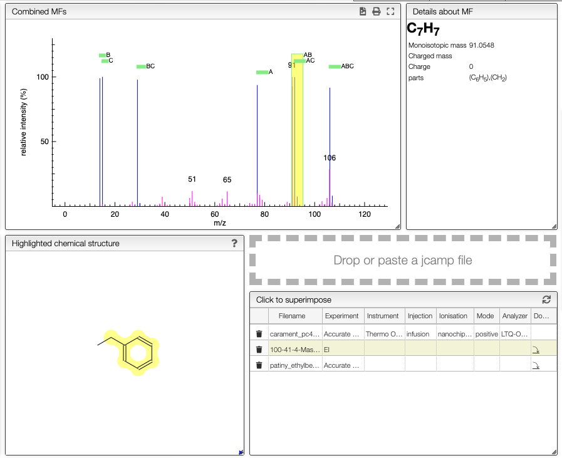Click the export file icon in Combined MFs

[363, 11]
